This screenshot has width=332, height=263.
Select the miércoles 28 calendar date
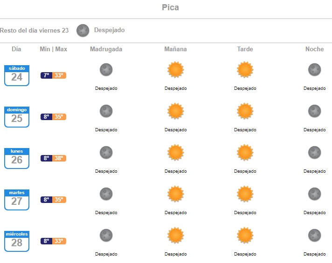17,241
